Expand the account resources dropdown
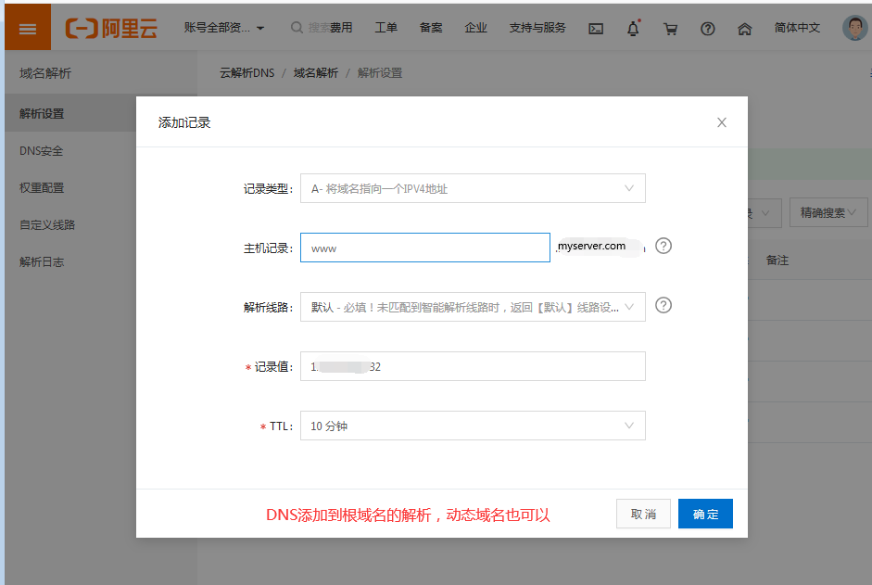 [x=224, y=29]
